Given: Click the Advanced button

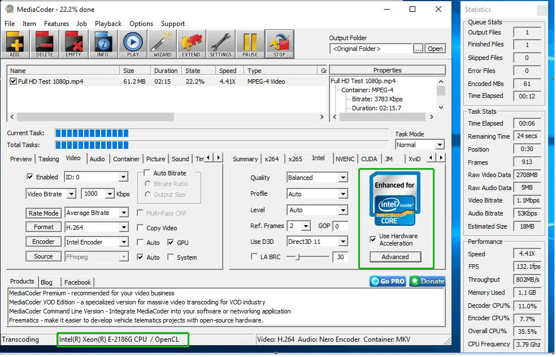Looking at the screenshot, I should [396, 257].
